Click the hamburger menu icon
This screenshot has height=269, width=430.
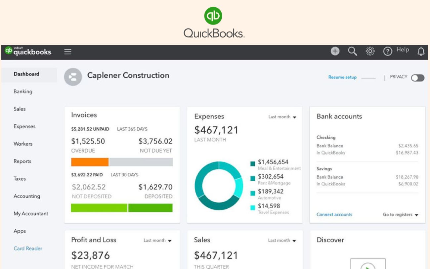(68, 52)
